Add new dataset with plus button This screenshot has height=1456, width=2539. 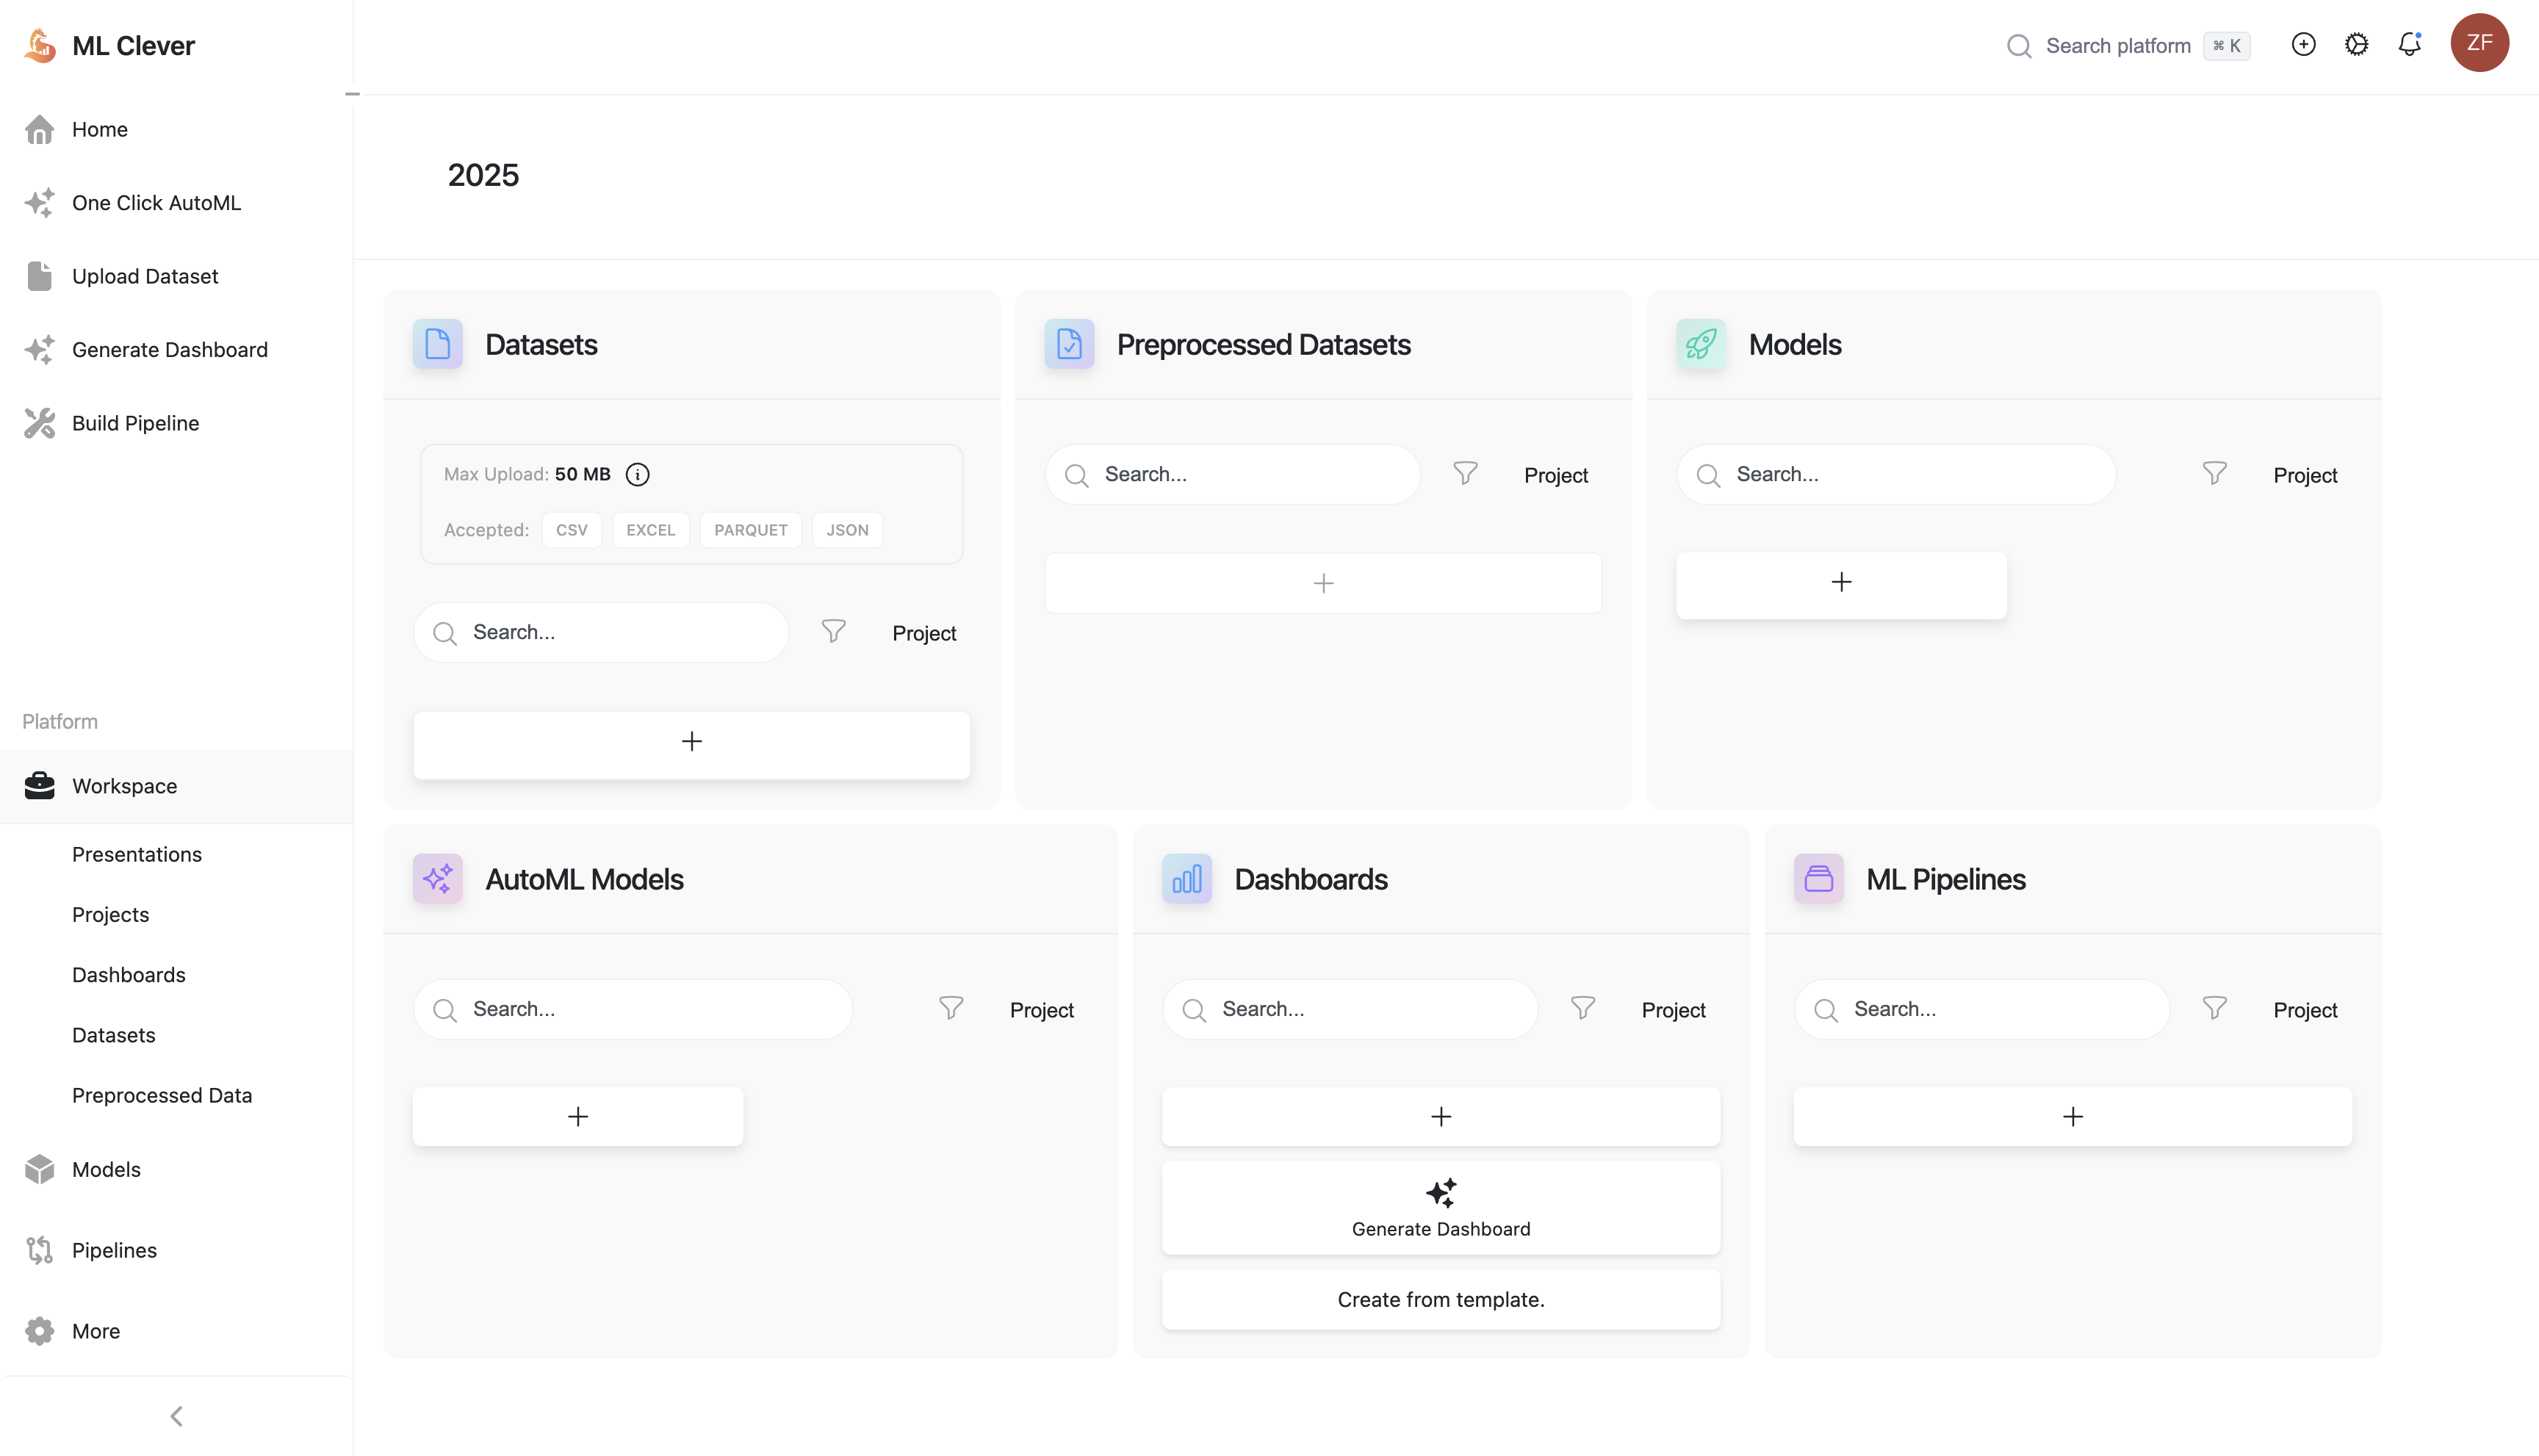point(691,742)
